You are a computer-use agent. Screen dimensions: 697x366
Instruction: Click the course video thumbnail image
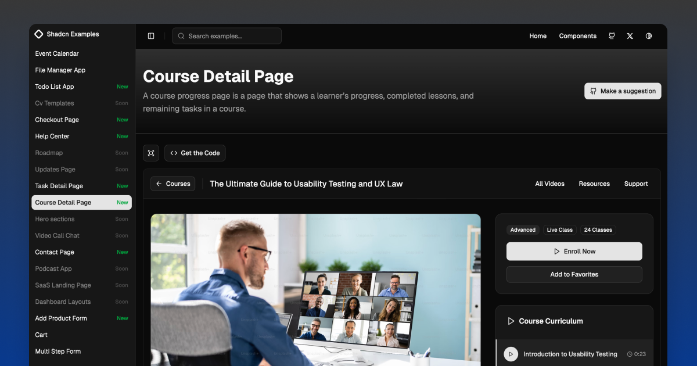click(315, 289)
